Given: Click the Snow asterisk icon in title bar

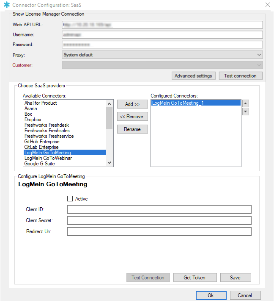Looking at the screenshot, I should pyautogui.click(x=6, y=5).
